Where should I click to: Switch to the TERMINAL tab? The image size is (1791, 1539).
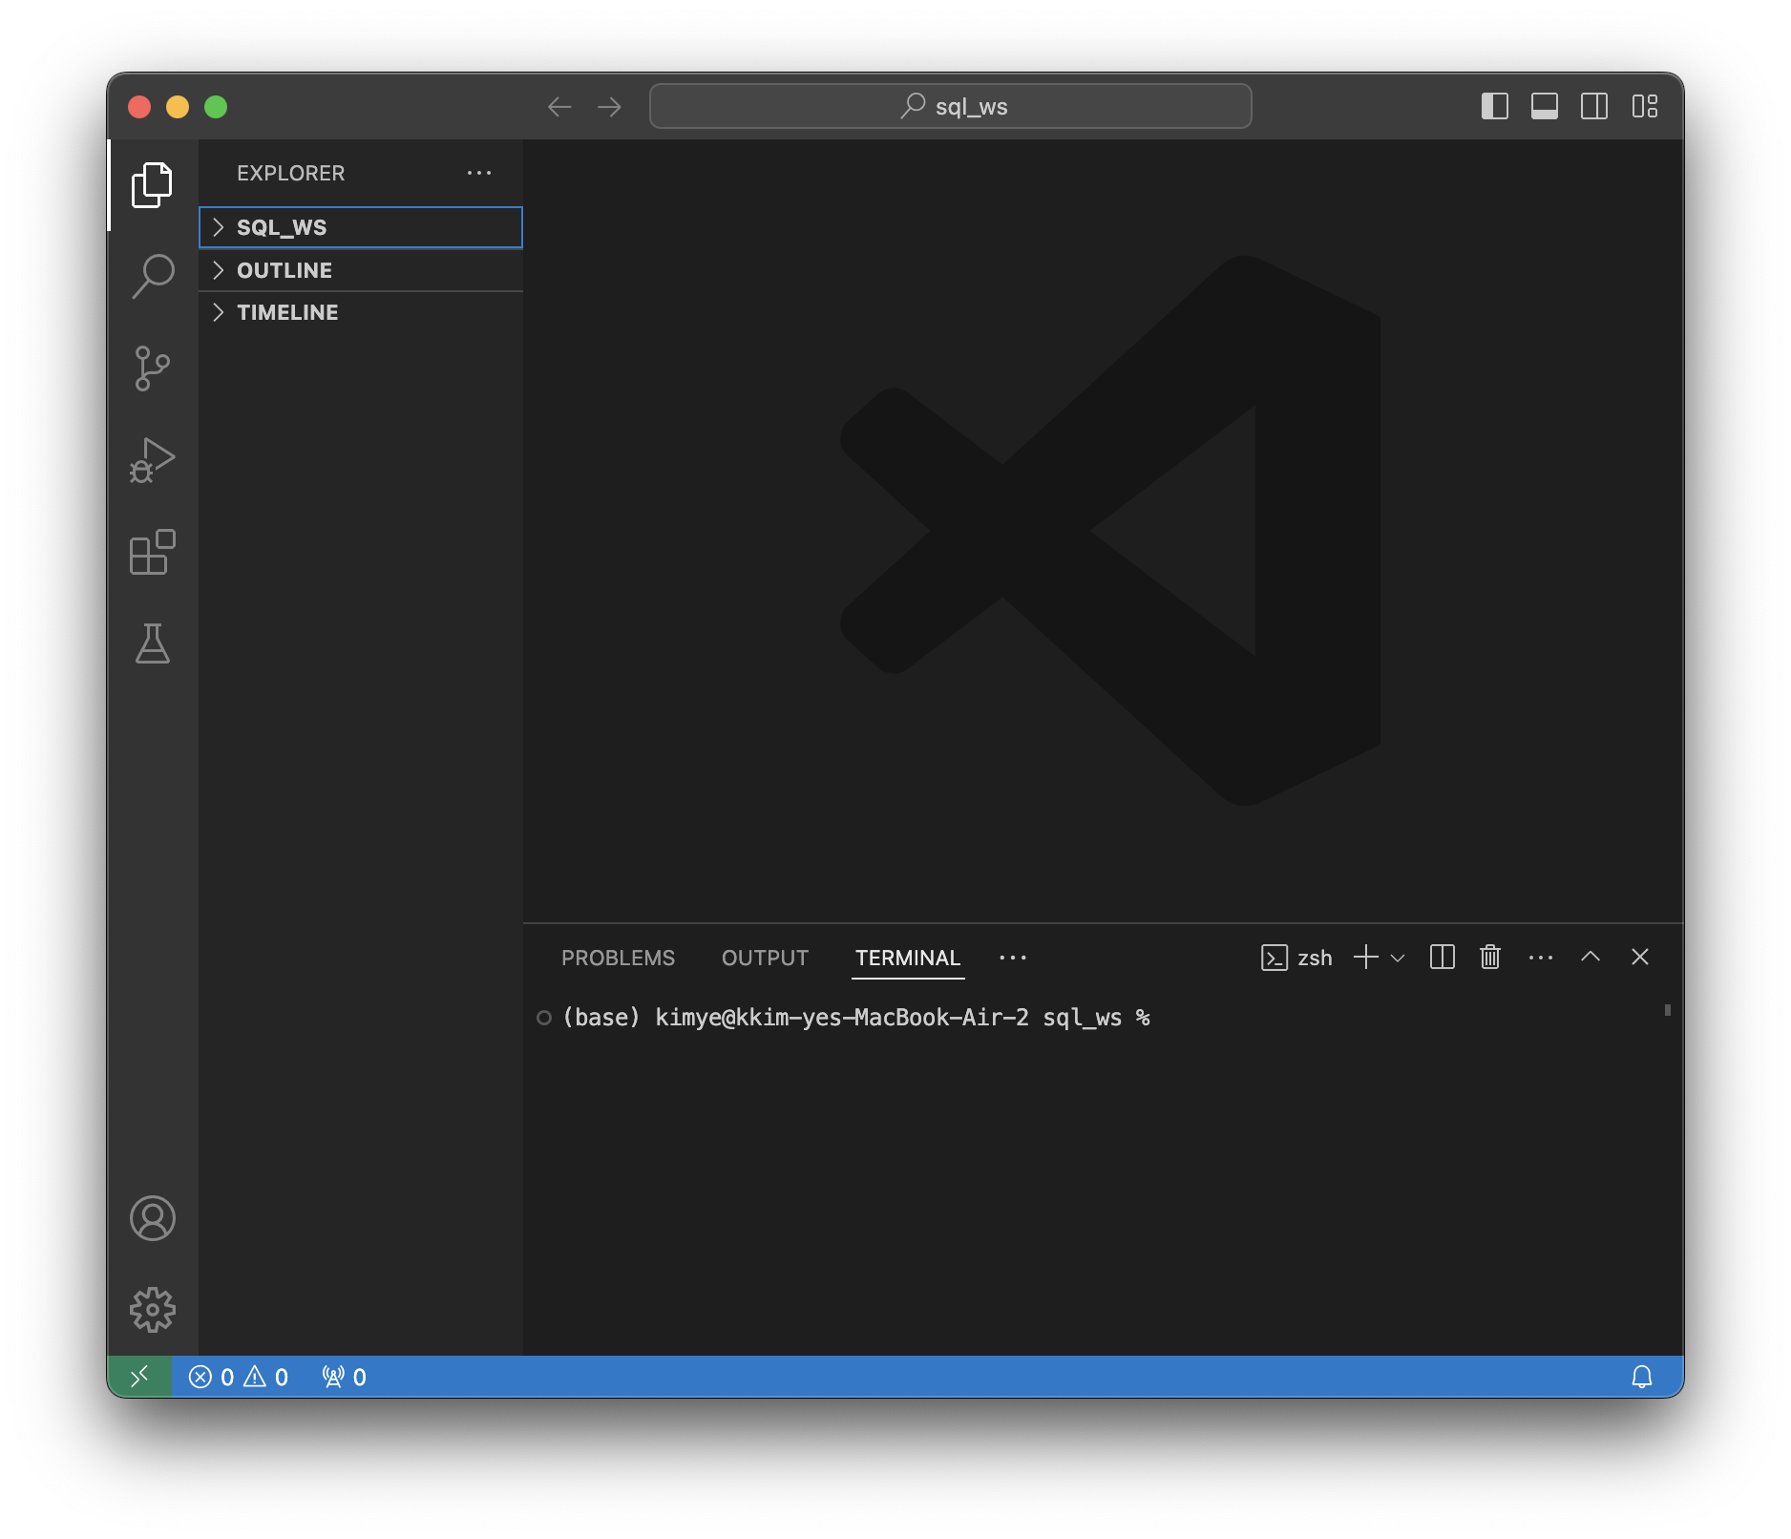908,958
